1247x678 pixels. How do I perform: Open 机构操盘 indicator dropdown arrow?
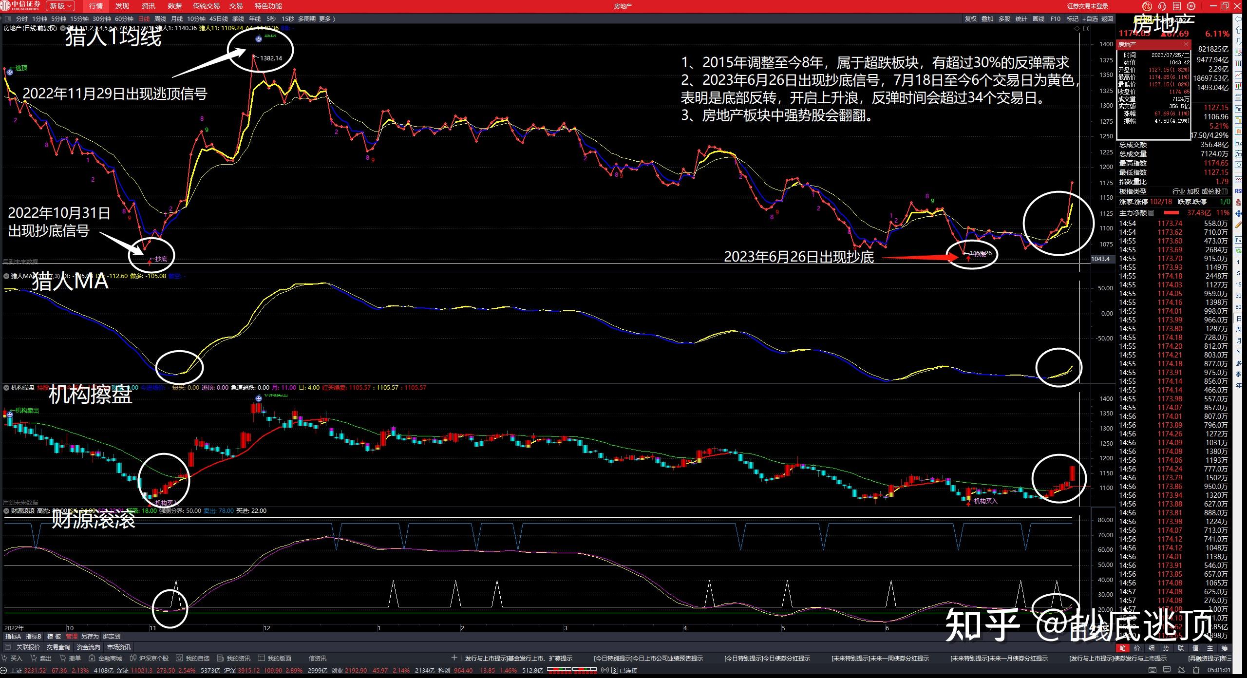[x=6, y=387]
